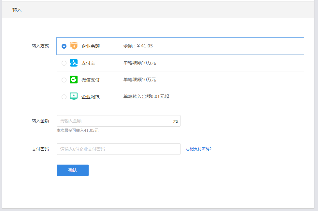Click the blue 支付宝 Alipay logo
The width and height of the screenshot is (318, 211).
tap(74, 63)
